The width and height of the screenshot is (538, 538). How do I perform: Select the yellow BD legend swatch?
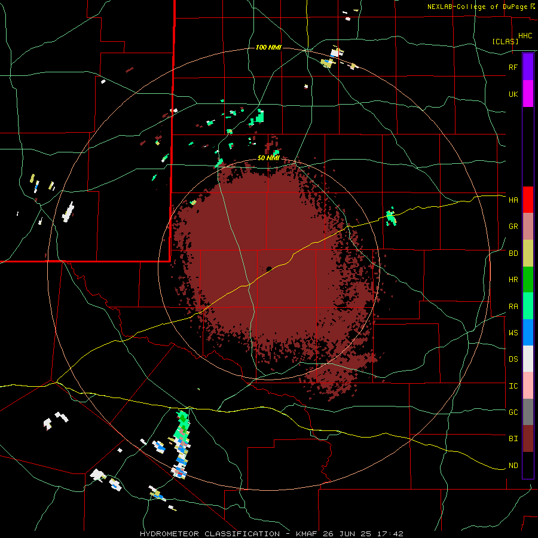(x=528, y=253)
